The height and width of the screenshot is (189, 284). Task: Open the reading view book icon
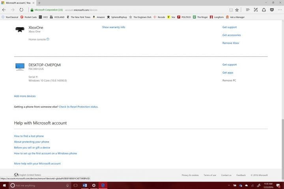tap(231, 10)
